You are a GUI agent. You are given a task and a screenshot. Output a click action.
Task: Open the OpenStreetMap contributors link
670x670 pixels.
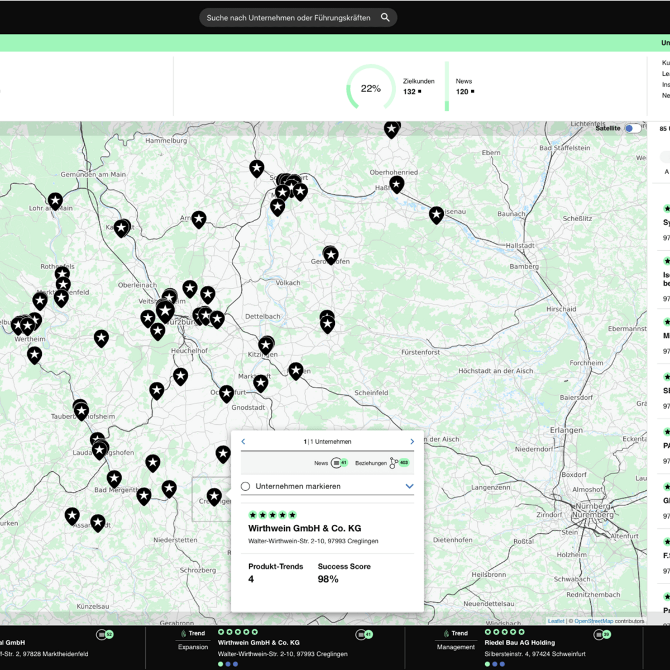pyautogui.click(x=594, y=621)
